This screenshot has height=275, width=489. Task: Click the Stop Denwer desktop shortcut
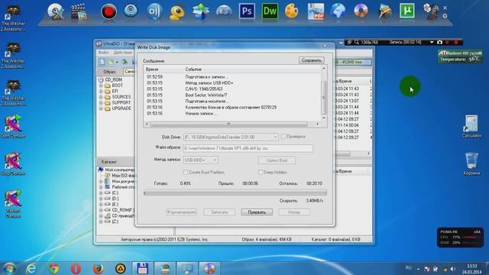pos(13,164)
